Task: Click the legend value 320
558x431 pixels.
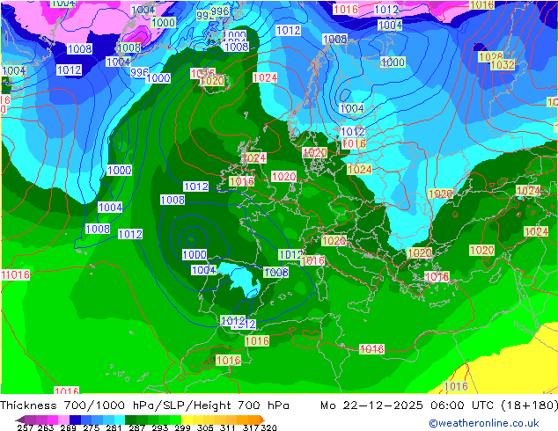Action: click(268, 427)
